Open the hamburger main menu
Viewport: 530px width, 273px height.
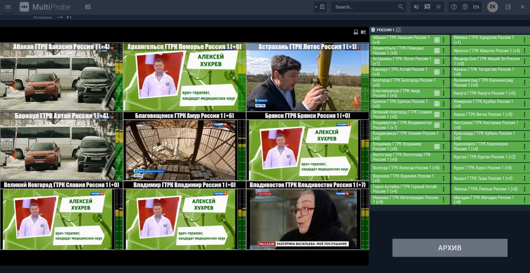[8, 7]
